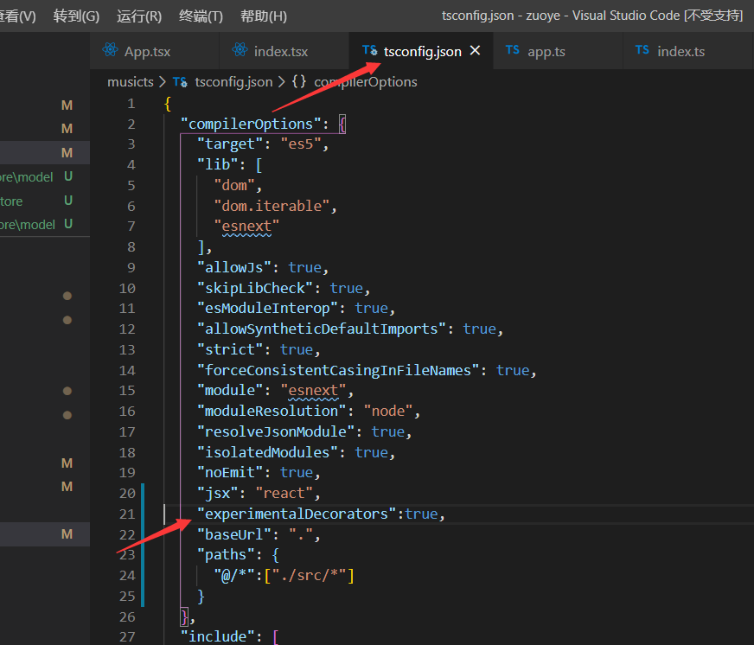Click the "compilerOptions" key
This screenshot has height=645, width=754.
(251, 125)
